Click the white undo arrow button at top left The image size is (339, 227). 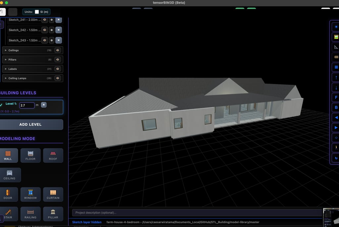pyautogui.click(x=2, y=12)
